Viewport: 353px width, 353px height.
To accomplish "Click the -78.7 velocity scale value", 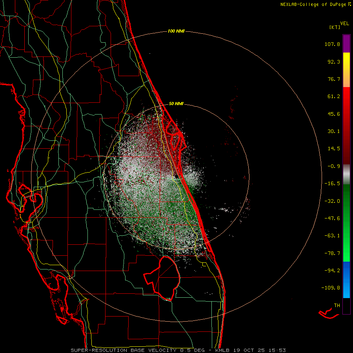I will [332, 253].
